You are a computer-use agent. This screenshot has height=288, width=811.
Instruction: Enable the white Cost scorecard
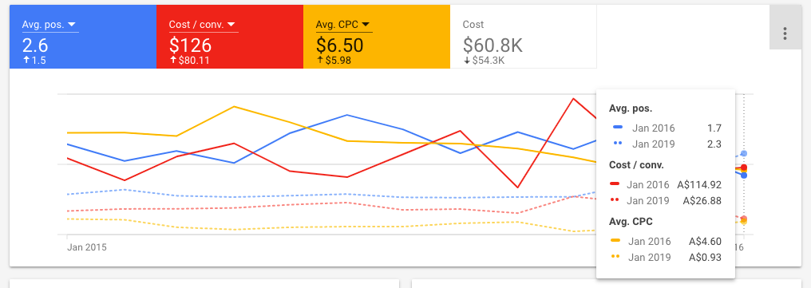coord(524,37)
